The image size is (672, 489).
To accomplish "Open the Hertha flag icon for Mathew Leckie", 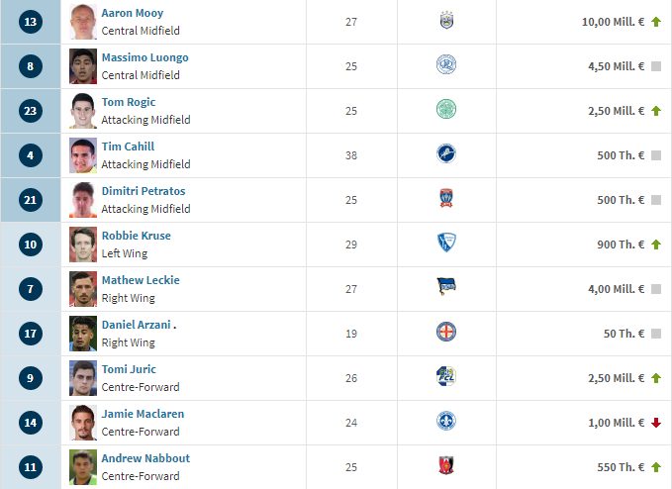I will click(x=446, y=287).
